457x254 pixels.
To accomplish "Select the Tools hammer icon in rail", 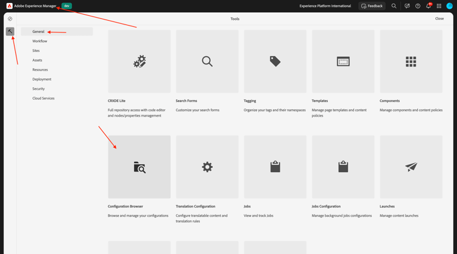I will [x=10, y=31].
